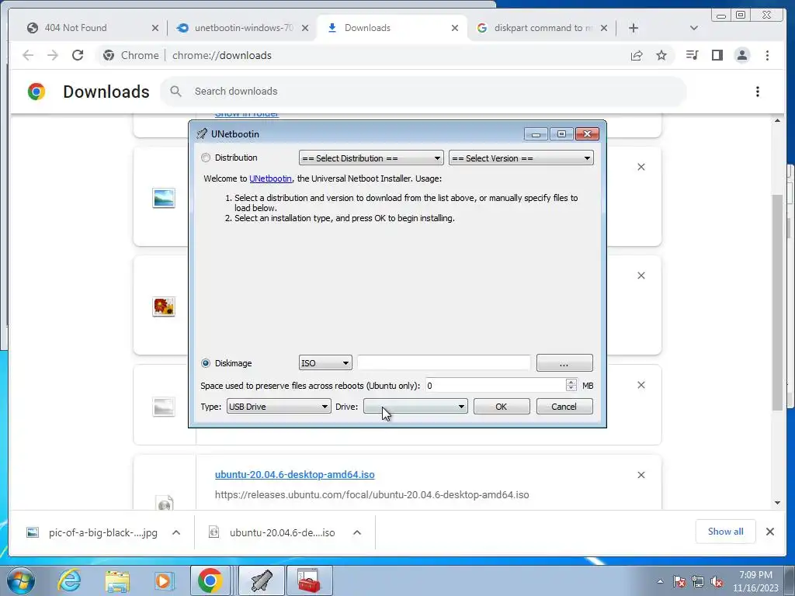Launch Internet Explorer from taskbar
The width and height of the screenshot is (795, 596).
tap(69, 580)
